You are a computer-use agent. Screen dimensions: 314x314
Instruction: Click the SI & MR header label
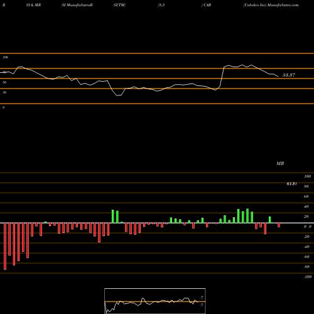(33, 5)
